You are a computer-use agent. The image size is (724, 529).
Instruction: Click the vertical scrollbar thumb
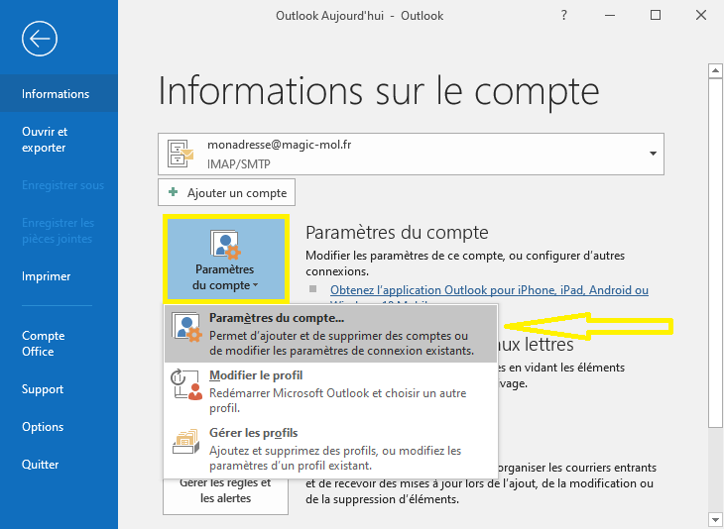(715, 254)
